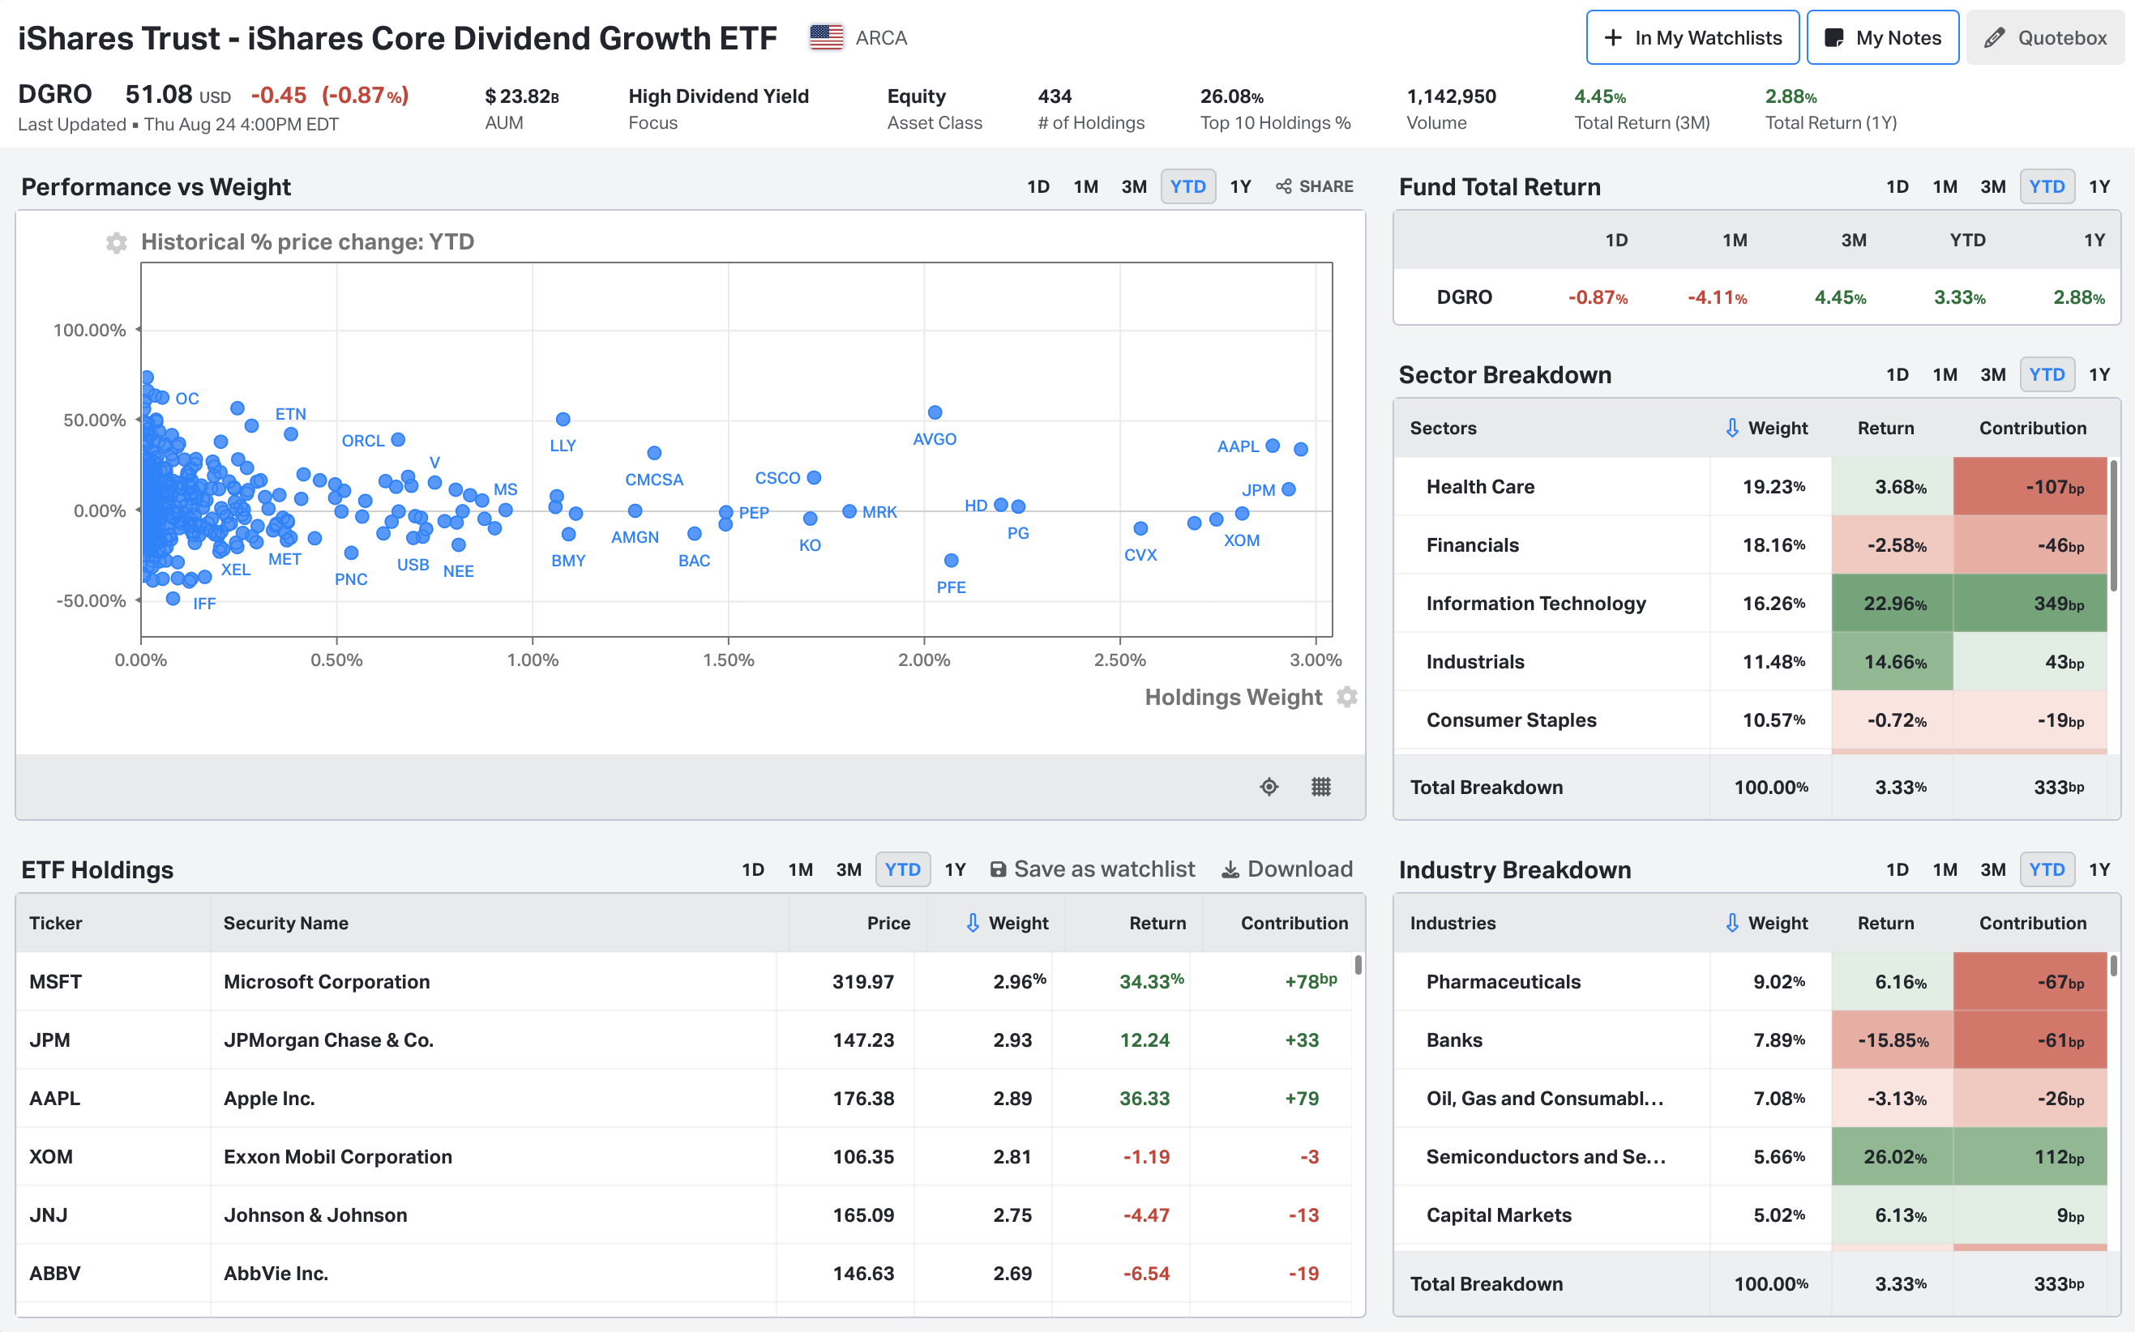Select the Financials sector row
The height and width of the screenshot is (1332, 2135).
click(1750, 544)
